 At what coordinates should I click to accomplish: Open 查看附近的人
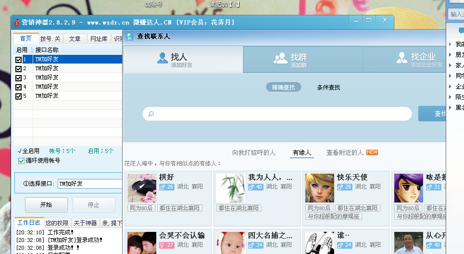pyautogui.click(x=345, y=152)
